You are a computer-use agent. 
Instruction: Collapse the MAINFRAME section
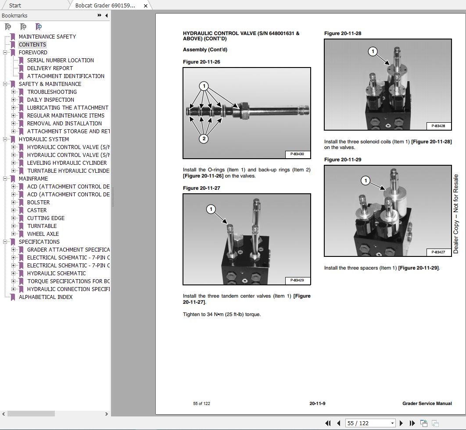tap(5, 179)
